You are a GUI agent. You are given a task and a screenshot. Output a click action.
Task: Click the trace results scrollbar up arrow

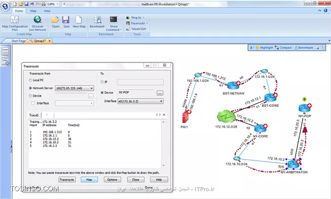click(x=164, y=122)
